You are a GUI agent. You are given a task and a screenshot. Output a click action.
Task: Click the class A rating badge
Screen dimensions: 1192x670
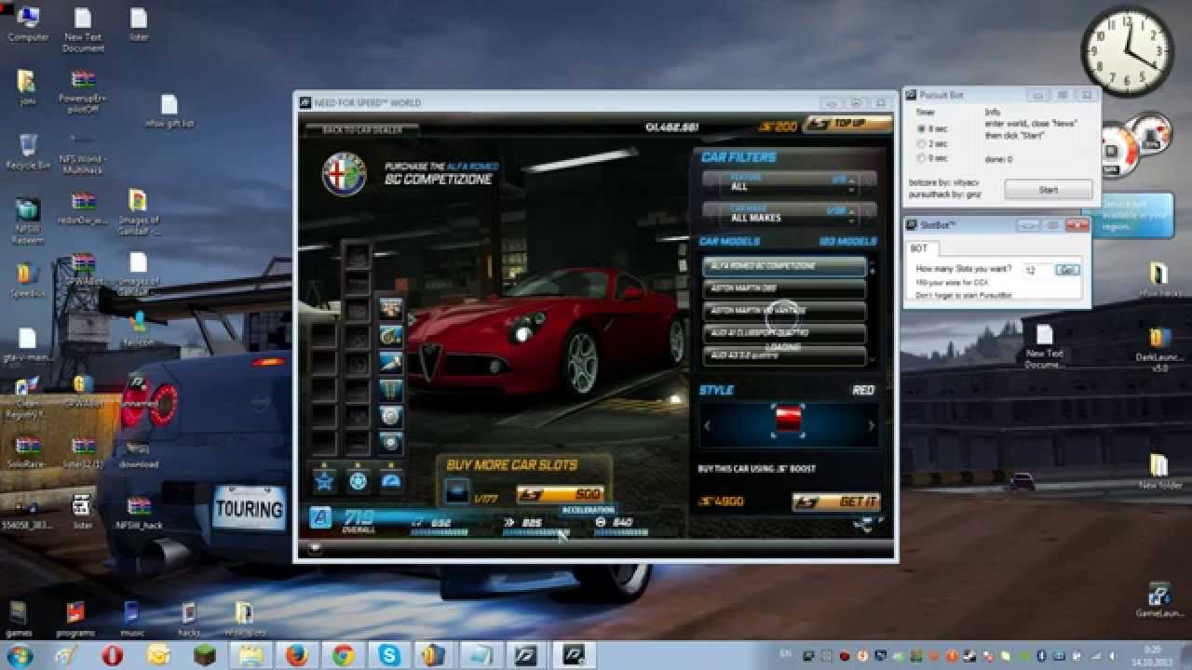pos(320,518)
